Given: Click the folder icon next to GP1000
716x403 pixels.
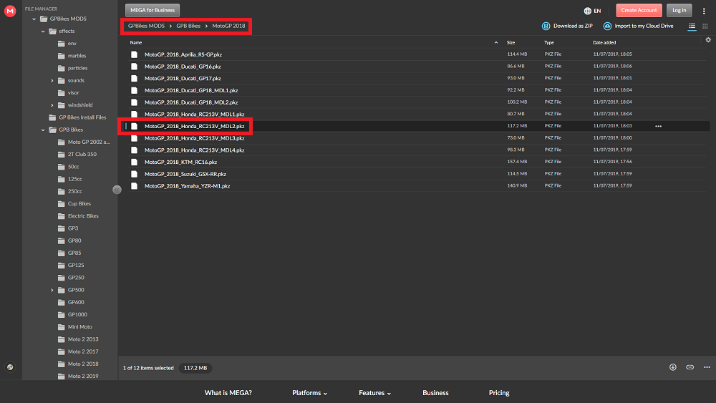Looking at the screenshot, I should (62, 314).
